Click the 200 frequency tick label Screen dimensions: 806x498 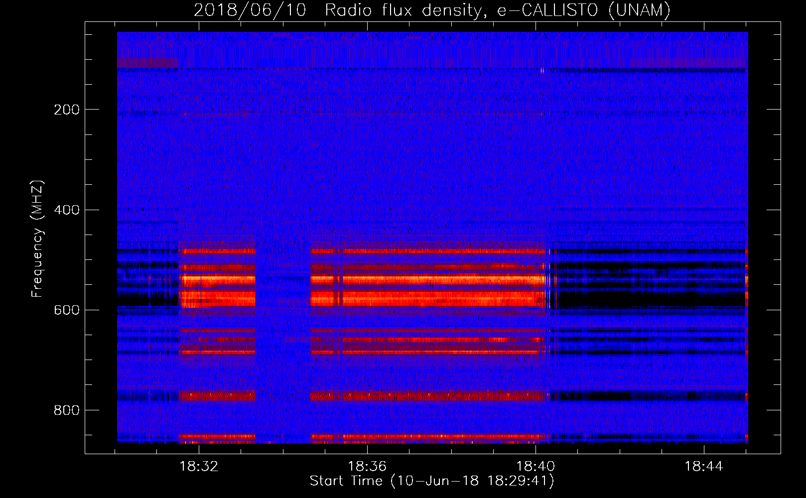pos(67,110)
